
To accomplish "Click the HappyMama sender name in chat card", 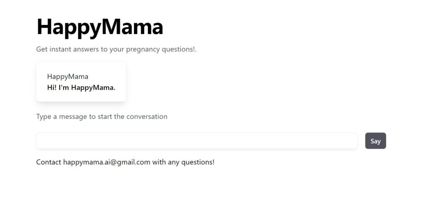I will tap(67, 76).
